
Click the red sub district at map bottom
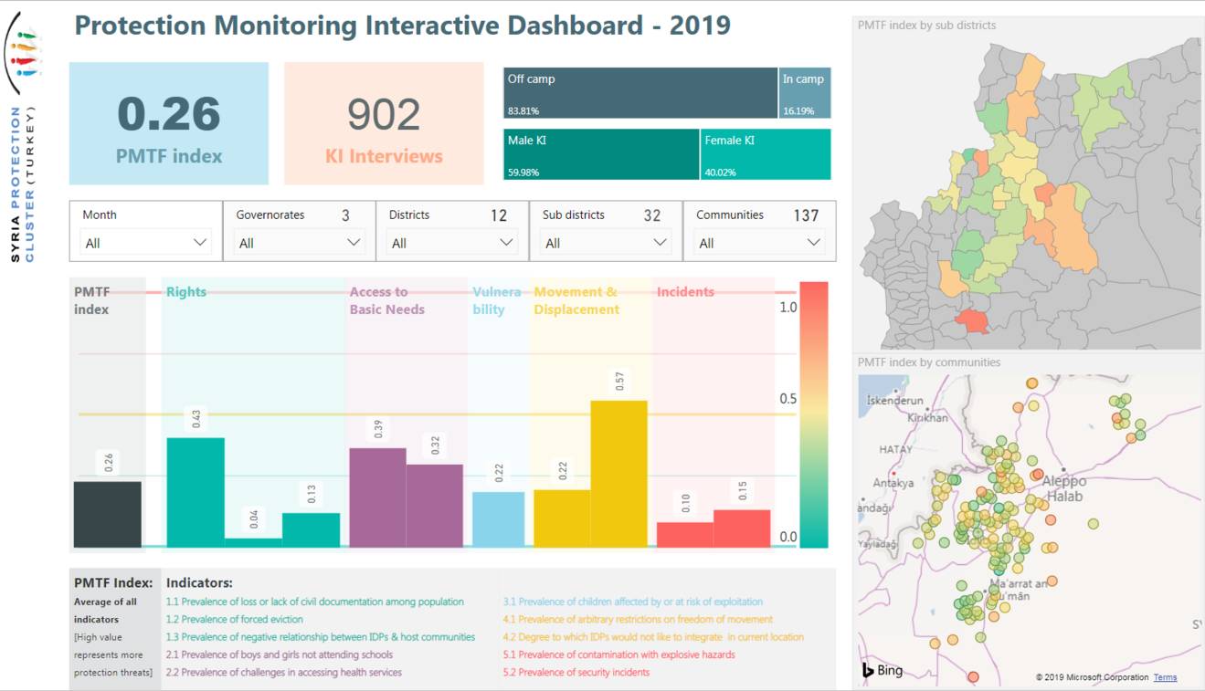[970, 320]
